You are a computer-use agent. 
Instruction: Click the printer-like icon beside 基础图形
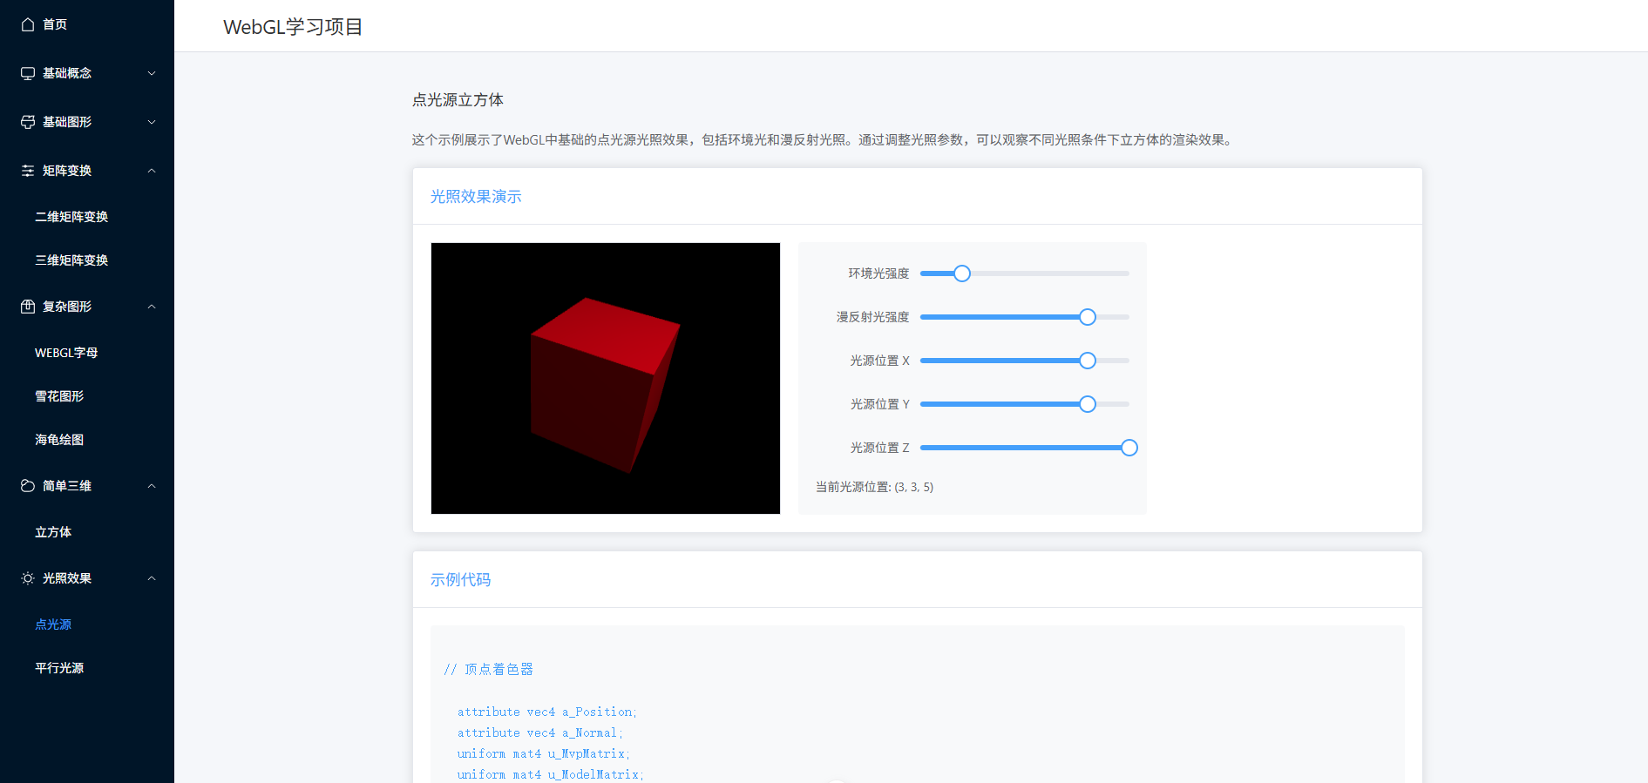click(28, 122)
